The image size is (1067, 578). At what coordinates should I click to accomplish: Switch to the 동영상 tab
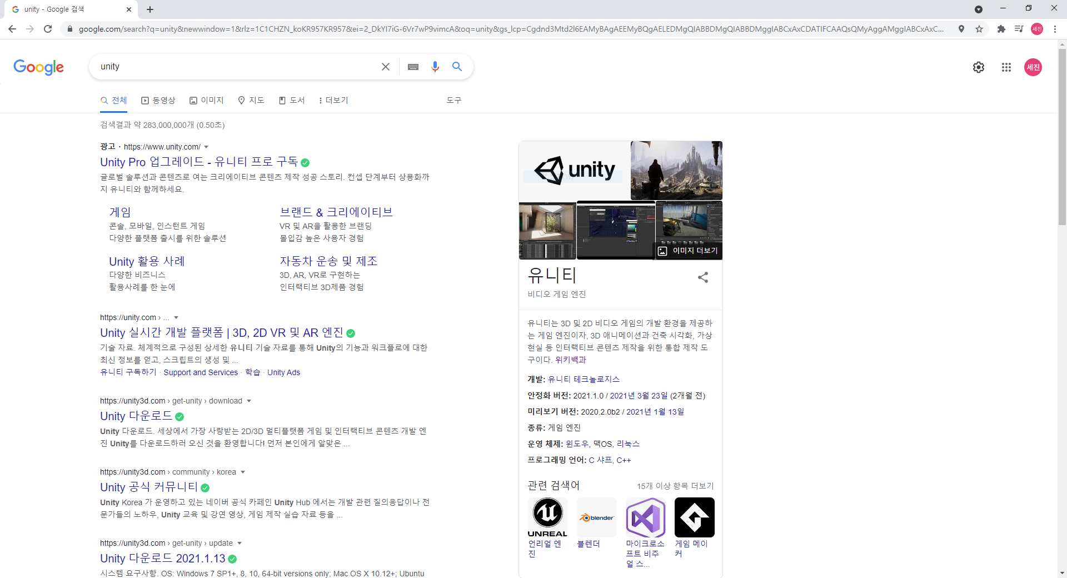(x=158, y=101)
